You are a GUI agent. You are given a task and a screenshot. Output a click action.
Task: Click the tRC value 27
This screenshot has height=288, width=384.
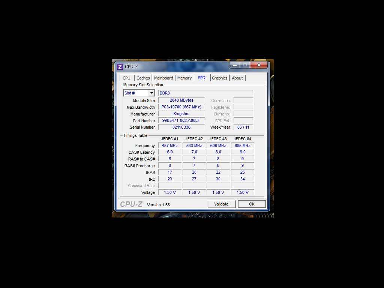[x=194, y=179]
